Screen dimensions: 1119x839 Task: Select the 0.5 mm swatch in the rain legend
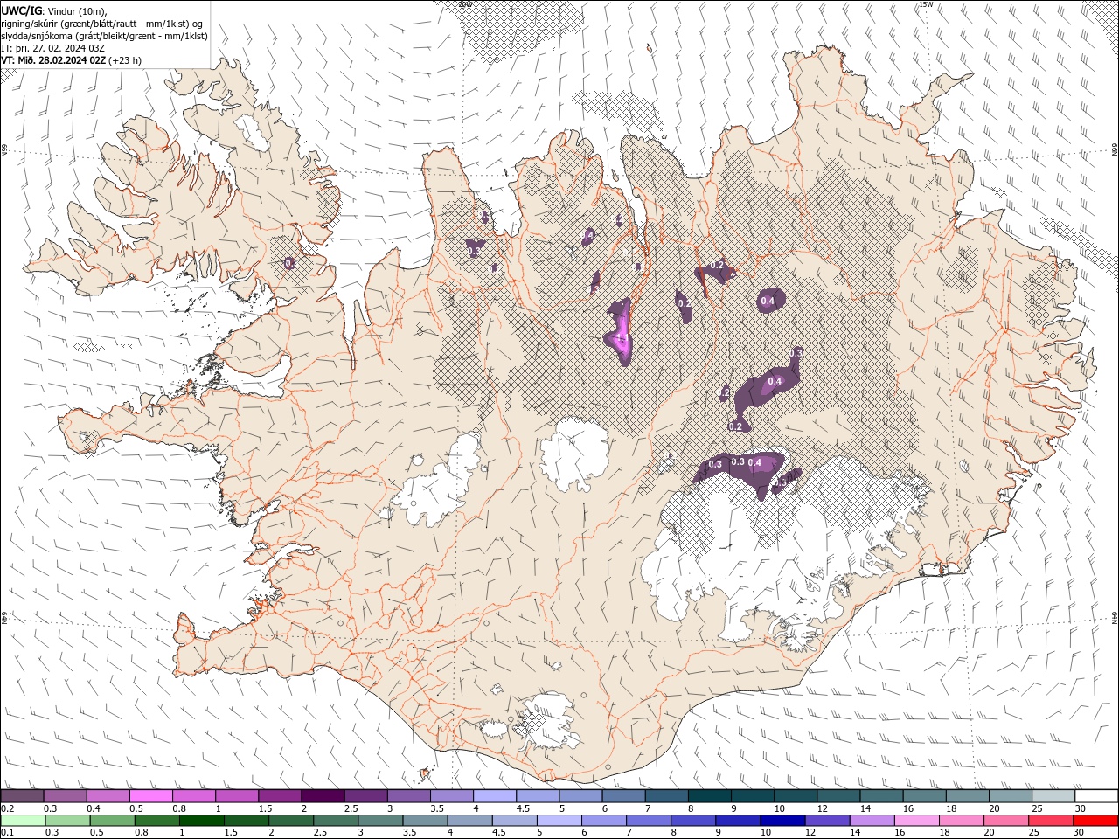coord(113,821)
